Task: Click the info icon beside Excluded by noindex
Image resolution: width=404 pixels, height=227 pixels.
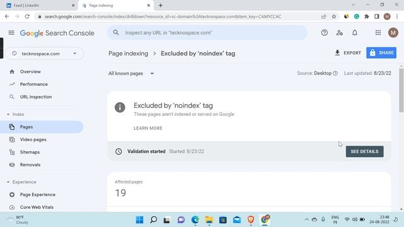Action: [x=120, y=107]
